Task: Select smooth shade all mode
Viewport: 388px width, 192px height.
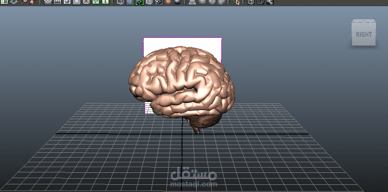Action: 130,2
